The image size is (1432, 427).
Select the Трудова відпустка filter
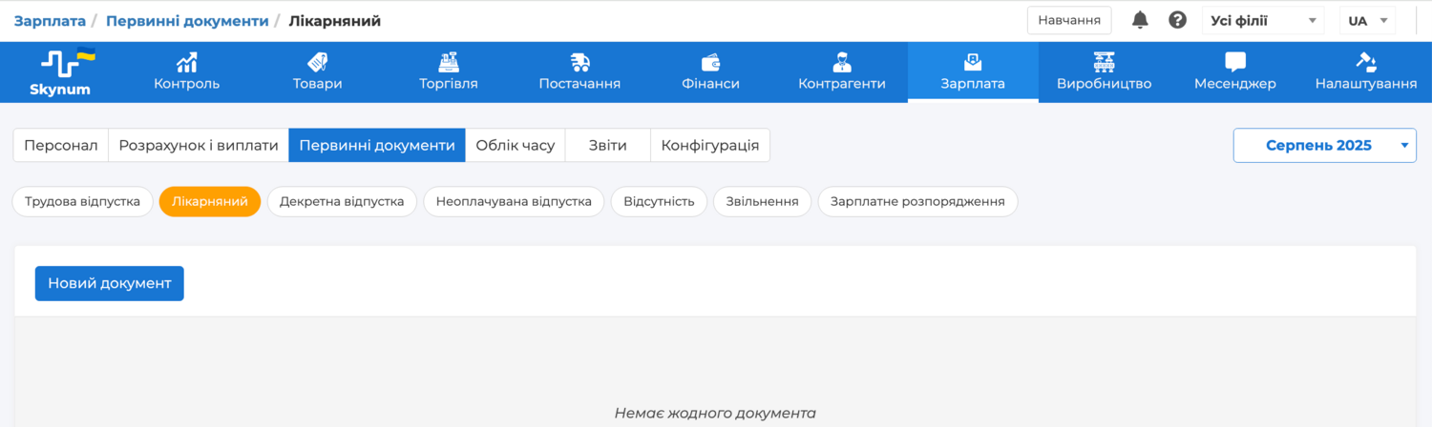[x=83, y=202]
